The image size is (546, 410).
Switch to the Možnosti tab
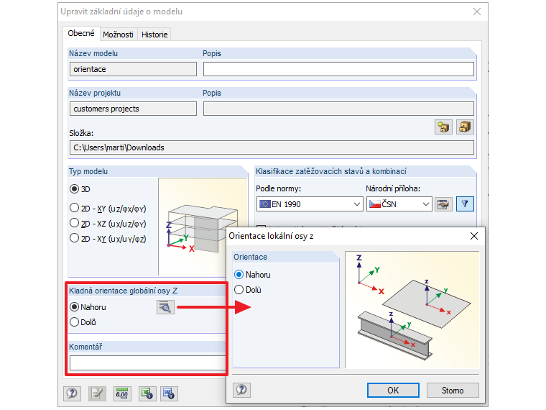[x=118, y=35]
